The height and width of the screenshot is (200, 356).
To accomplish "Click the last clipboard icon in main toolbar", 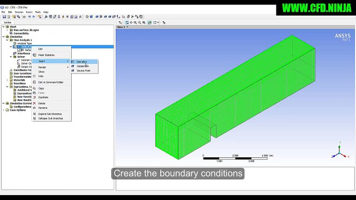I will (x=141, y=17).
